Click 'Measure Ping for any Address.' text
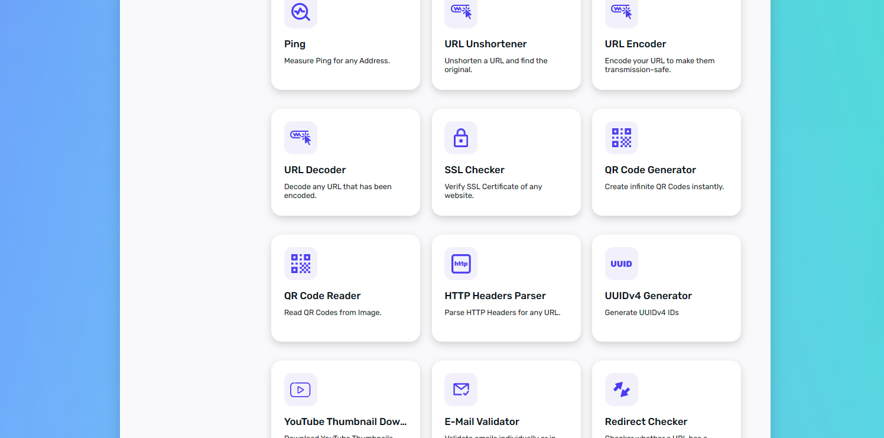The image size is (884, 438). (x=337, y=61)
